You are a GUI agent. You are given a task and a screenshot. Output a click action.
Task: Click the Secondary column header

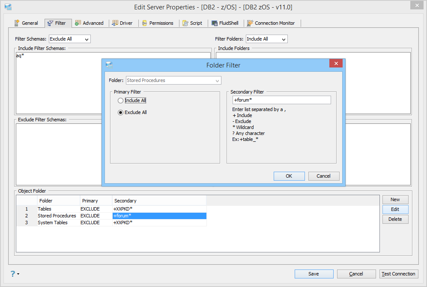tap(159, 201)
